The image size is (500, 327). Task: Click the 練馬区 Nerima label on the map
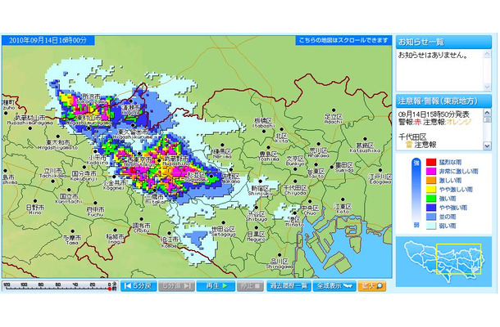(x=223, y=154)
